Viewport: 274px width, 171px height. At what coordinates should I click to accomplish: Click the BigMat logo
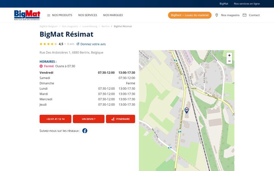tap(27, 15)
